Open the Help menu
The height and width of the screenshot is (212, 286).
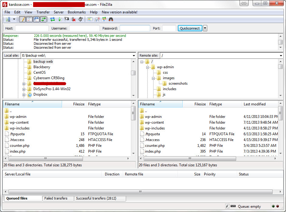[94, 12]
